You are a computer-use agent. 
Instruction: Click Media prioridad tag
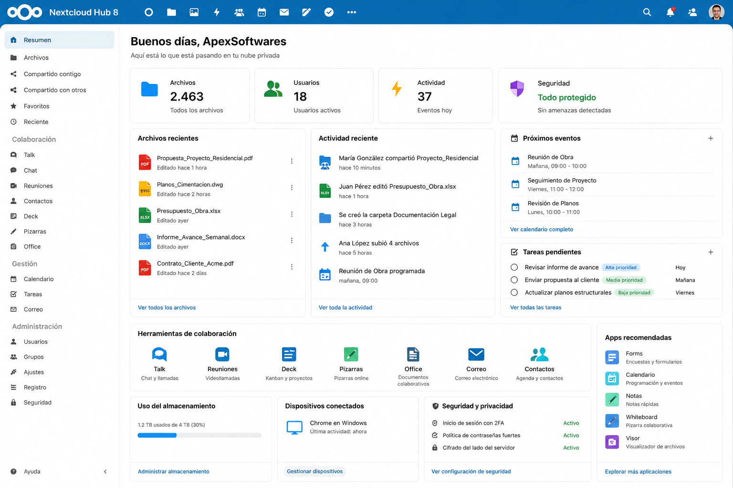624,280
